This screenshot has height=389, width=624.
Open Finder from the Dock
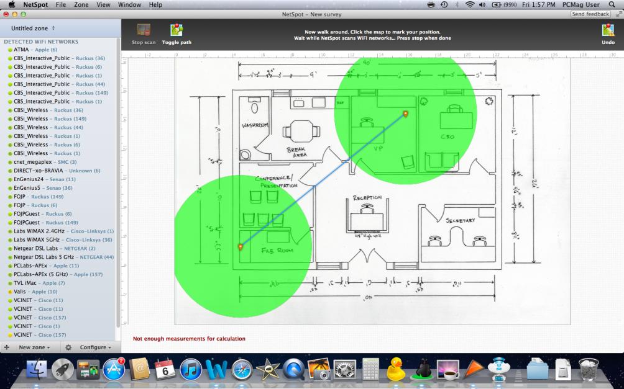coord(36,369)
